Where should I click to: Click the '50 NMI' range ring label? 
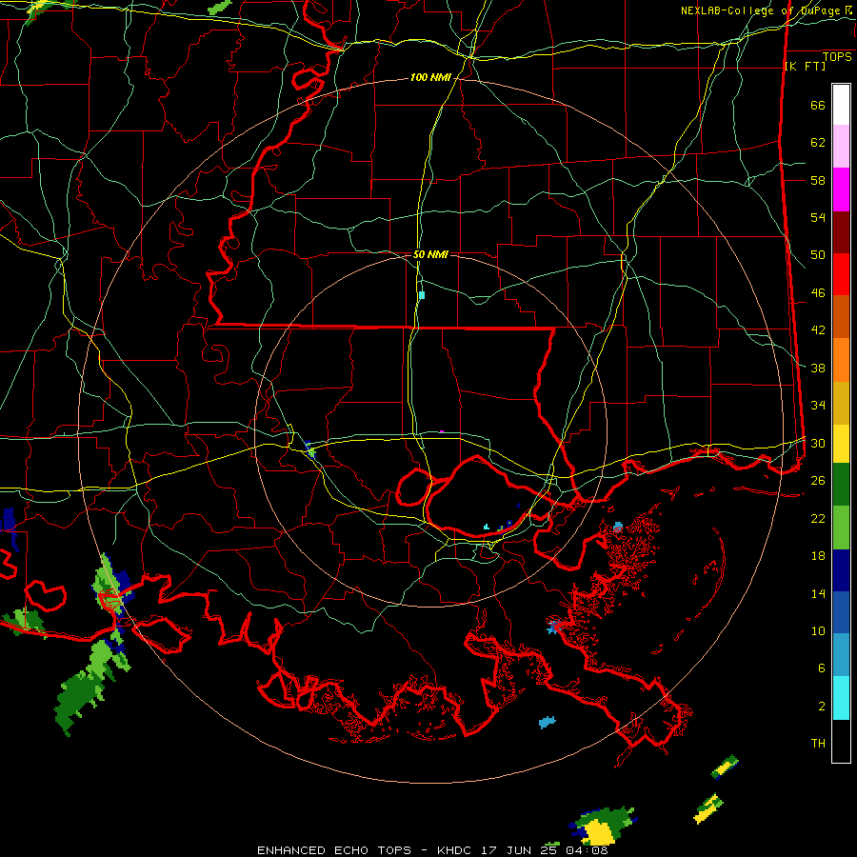point(430,254)
